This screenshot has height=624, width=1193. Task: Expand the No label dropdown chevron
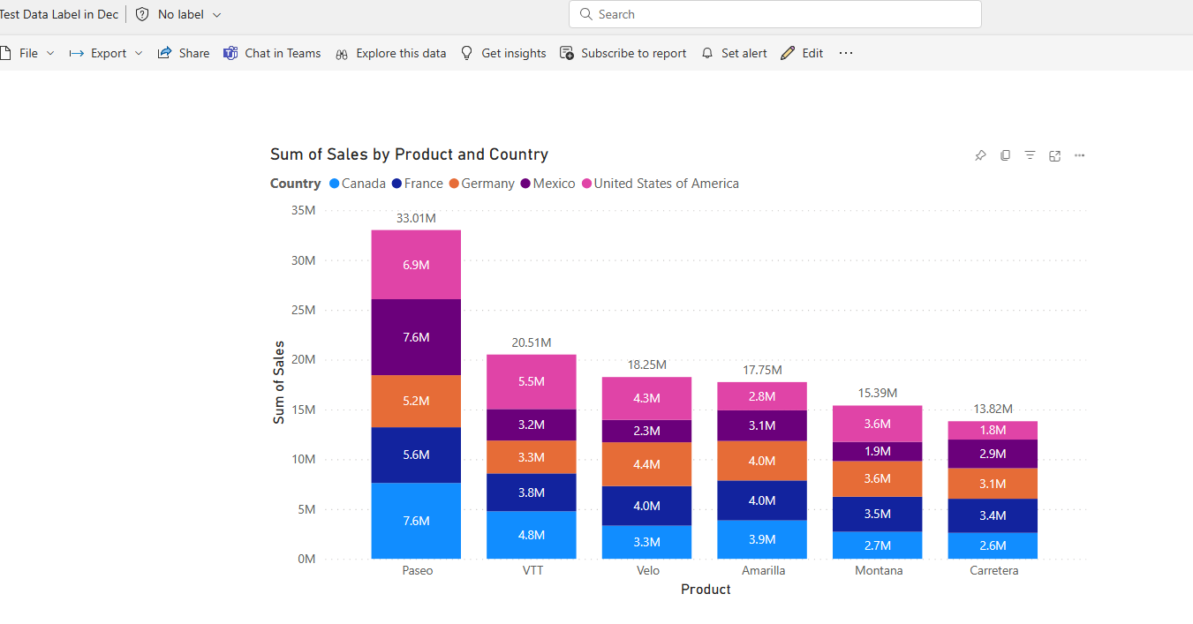(x=217, y=15)
